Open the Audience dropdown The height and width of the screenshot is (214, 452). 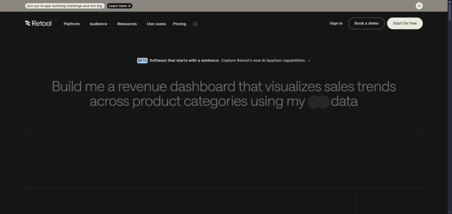point(100,24)
